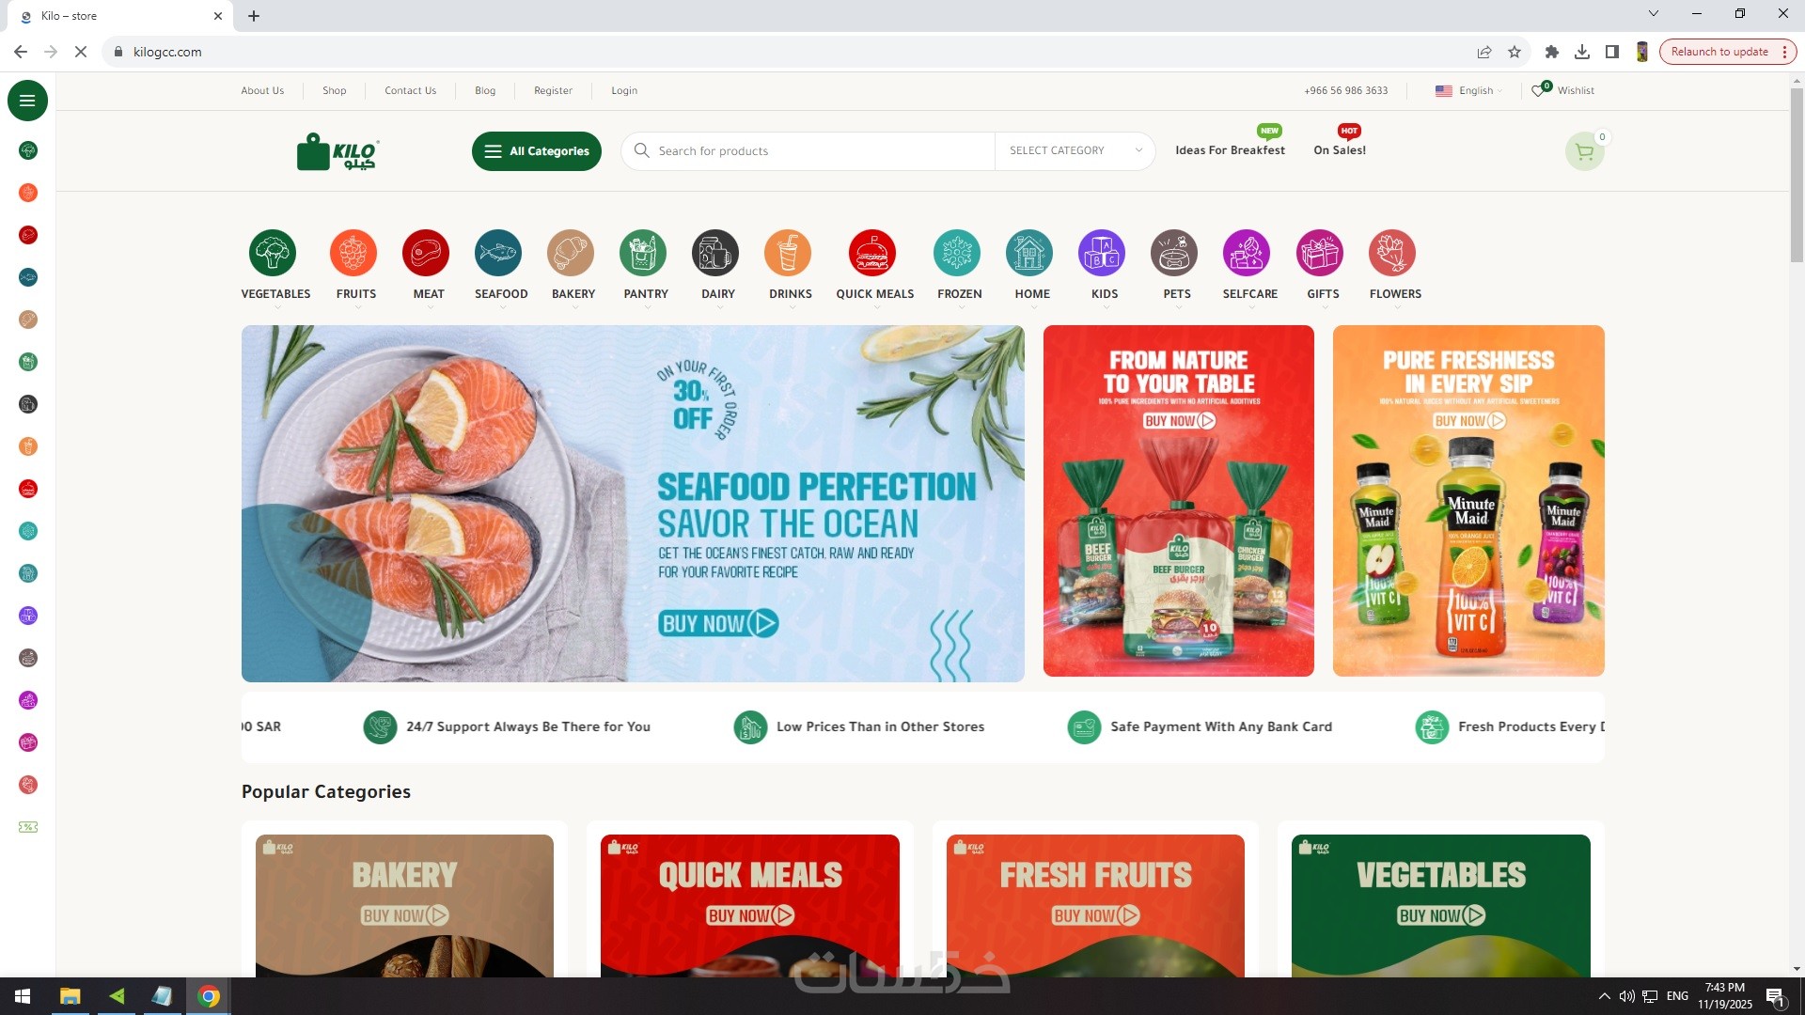Open the Flowers category icon
1805x1015 pixels.
tap(1392, 253)
